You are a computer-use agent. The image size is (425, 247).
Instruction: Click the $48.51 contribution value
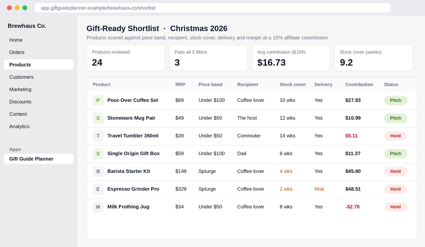tap(353, 189)
